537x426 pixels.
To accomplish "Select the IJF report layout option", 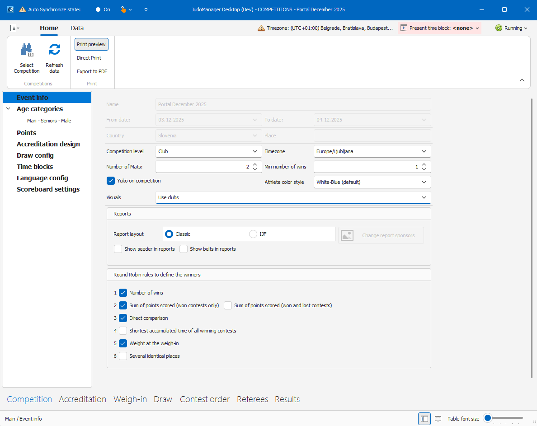I will pos(253,234).
